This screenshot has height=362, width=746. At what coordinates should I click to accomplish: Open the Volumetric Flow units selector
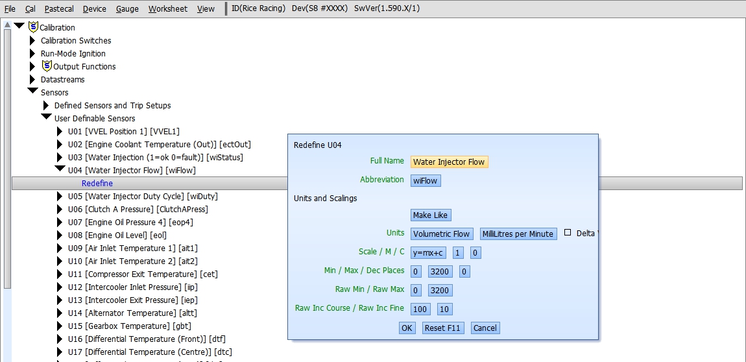(442, 234)
